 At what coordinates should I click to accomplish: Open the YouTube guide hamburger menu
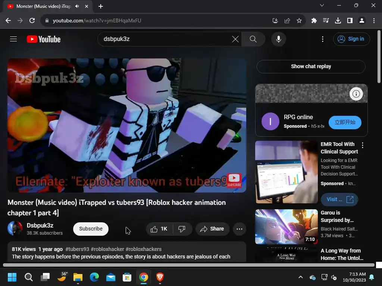(13, 39)
